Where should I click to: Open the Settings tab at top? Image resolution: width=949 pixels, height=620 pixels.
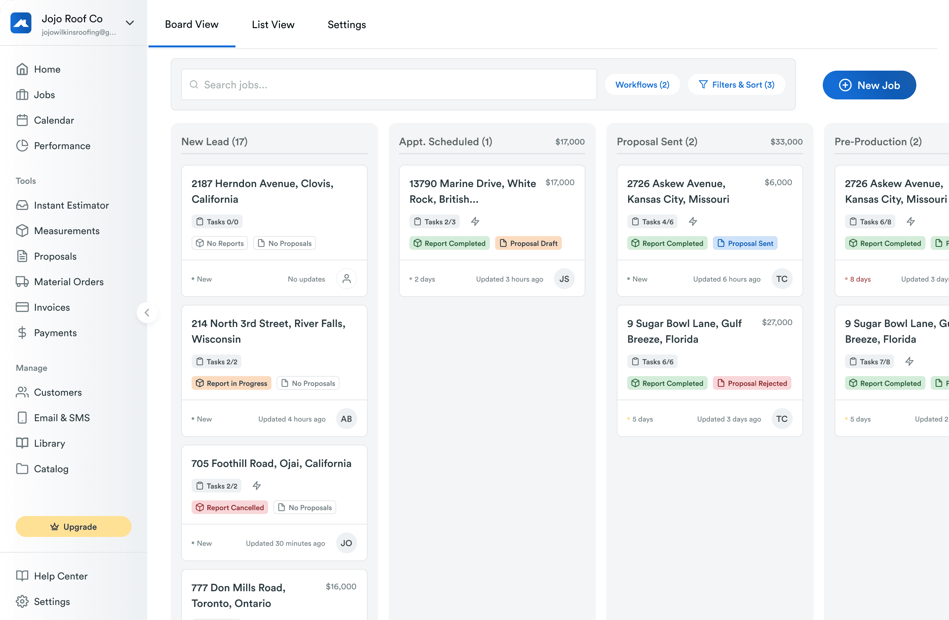tap(347, 25)
